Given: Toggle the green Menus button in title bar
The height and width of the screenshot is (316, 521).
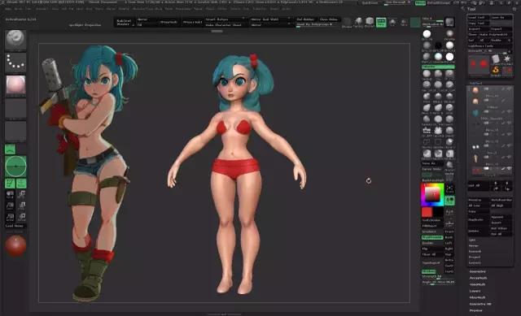Looking at the screenshot, I should point(420,2).
